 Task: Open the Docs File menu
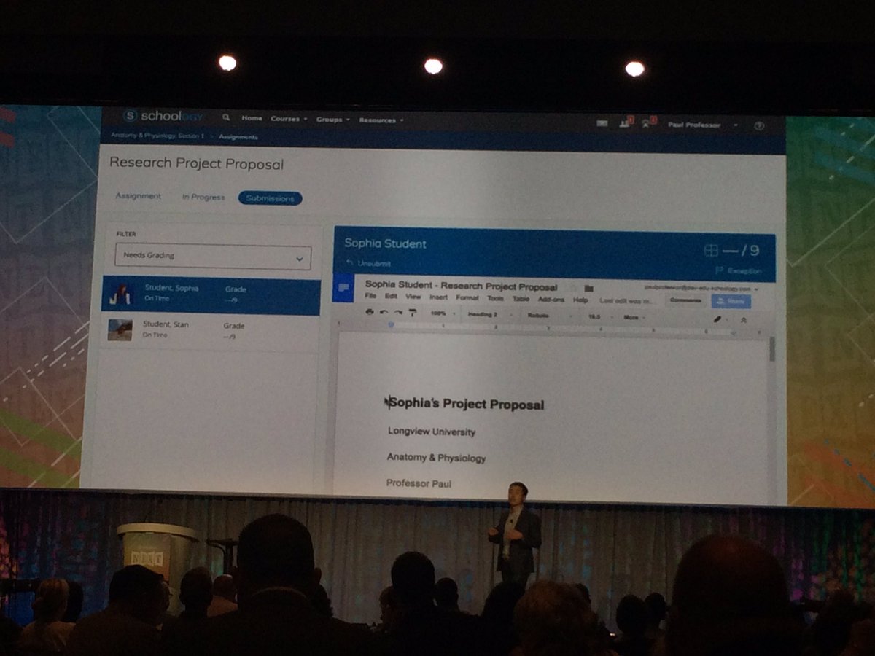370,297
